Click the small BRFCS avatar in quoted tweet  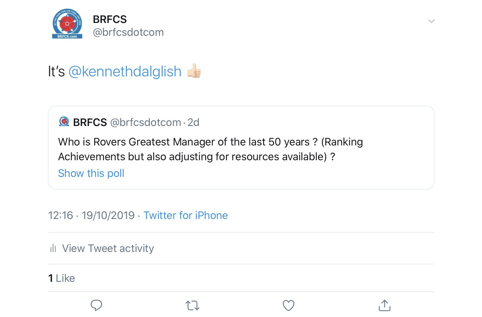[64, 122]
